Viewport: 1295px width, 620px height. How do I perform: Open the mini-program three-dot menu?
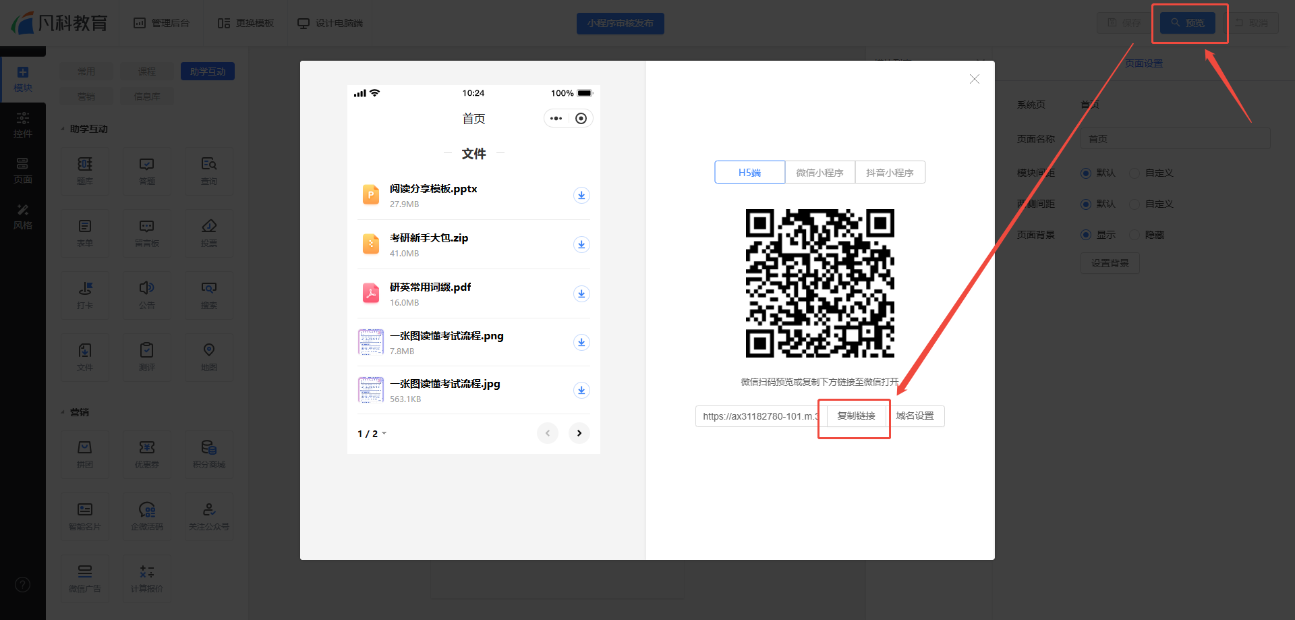coord(556,119)
